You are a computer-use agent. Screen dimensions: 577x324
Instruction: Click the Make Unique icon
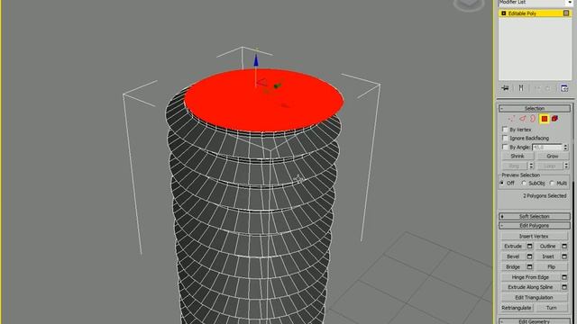pos(537,88)
